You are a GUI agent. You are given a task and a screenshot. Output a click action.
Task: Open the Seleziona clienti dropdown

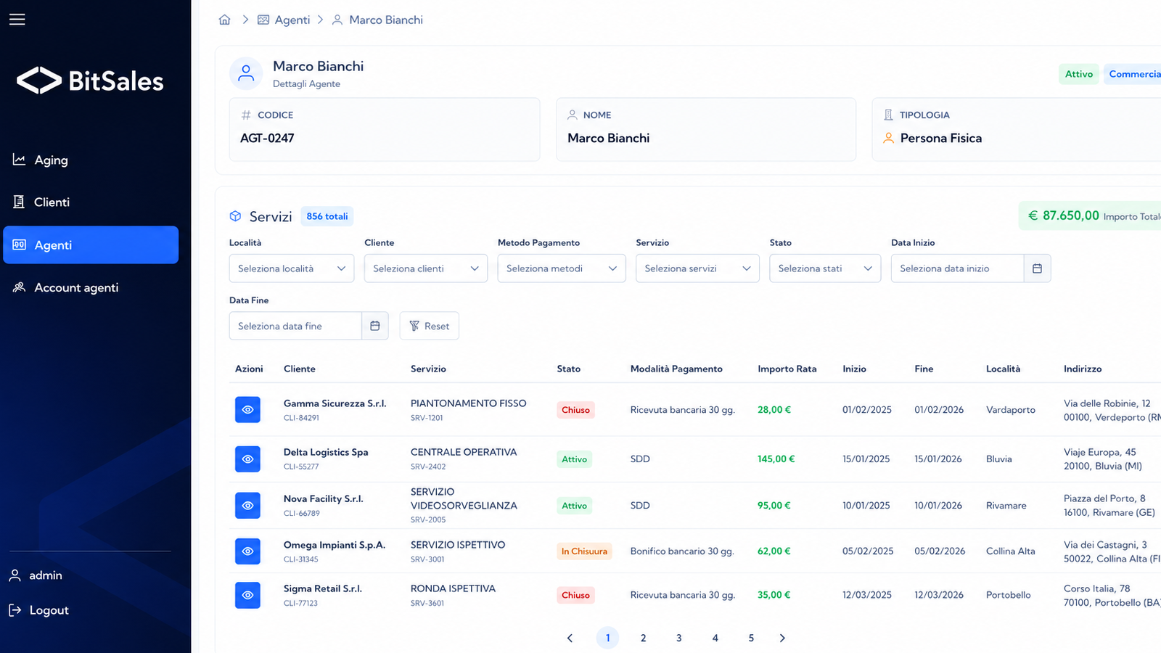(x=426, y=268)
